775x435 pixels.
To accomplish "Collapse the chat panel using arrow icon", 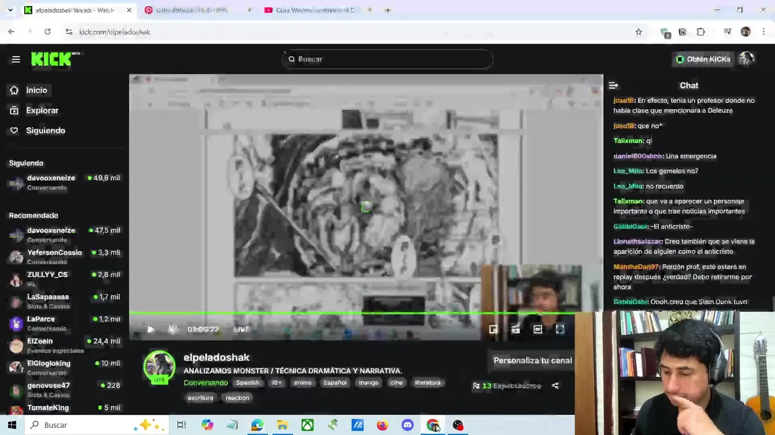I will click(613, 86).
